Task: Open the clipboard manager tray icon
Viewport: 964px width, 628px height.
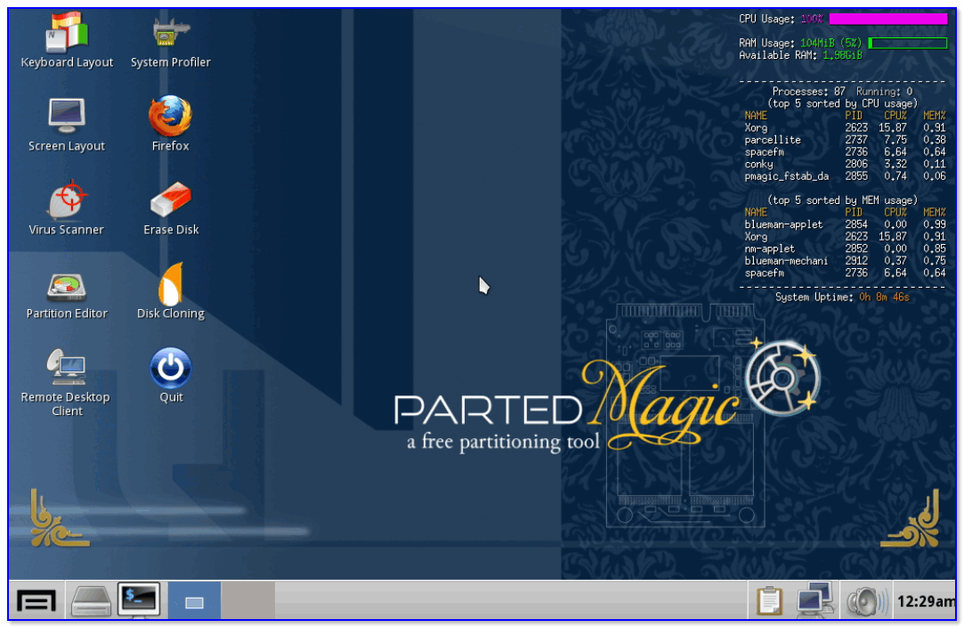Action: tap(769, 602)
